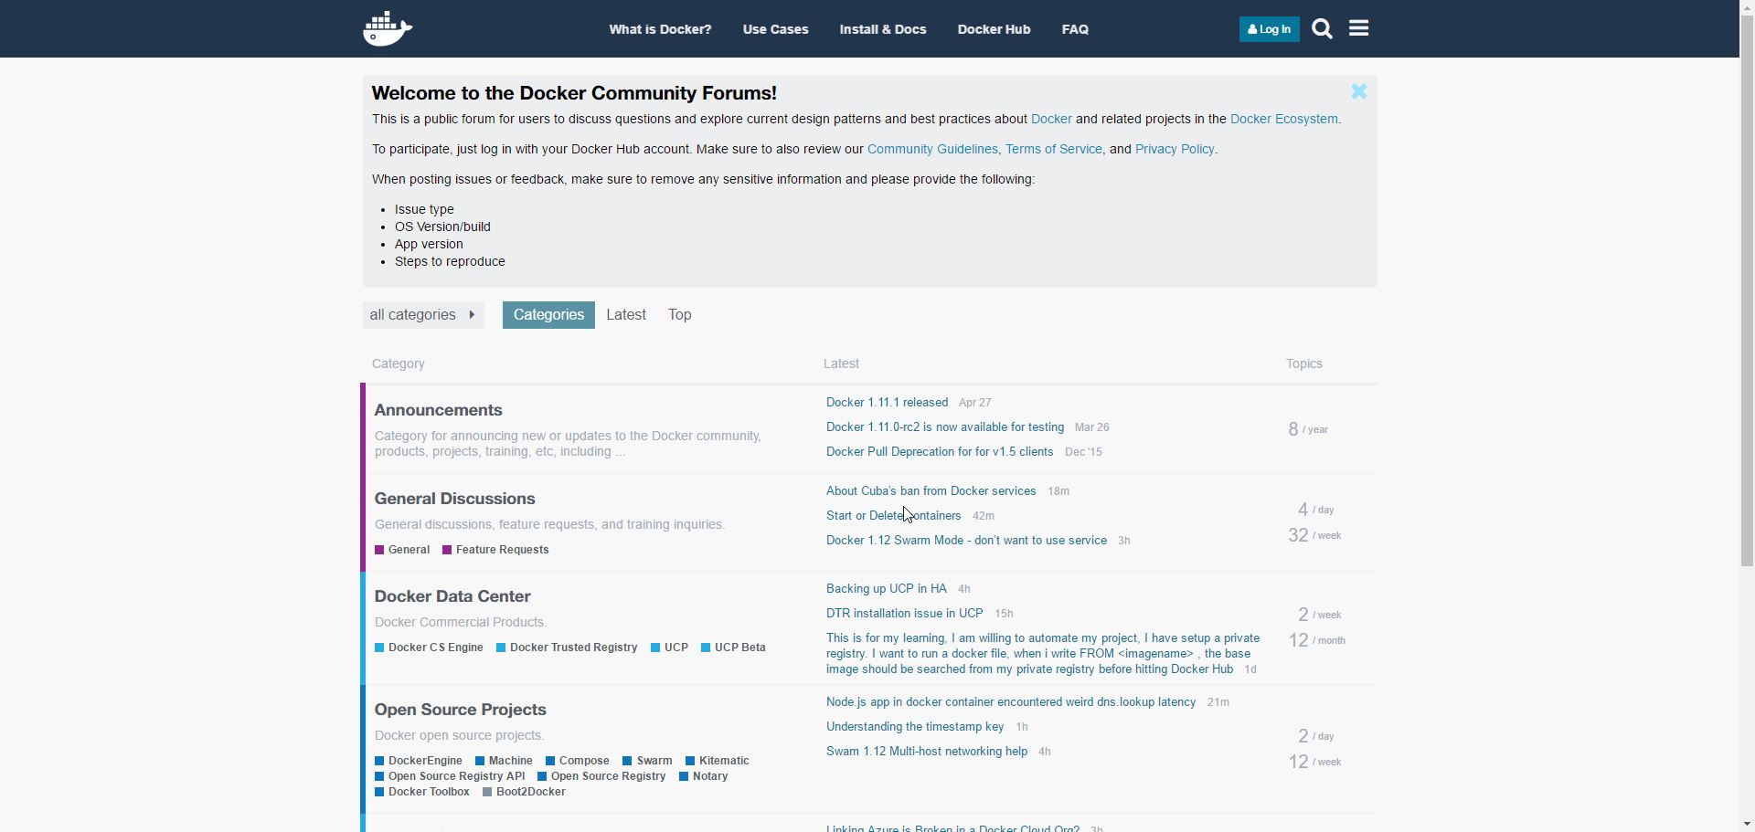Open the Open Source Registry subcategory
1755x832 pixels.
click(601, 776)
